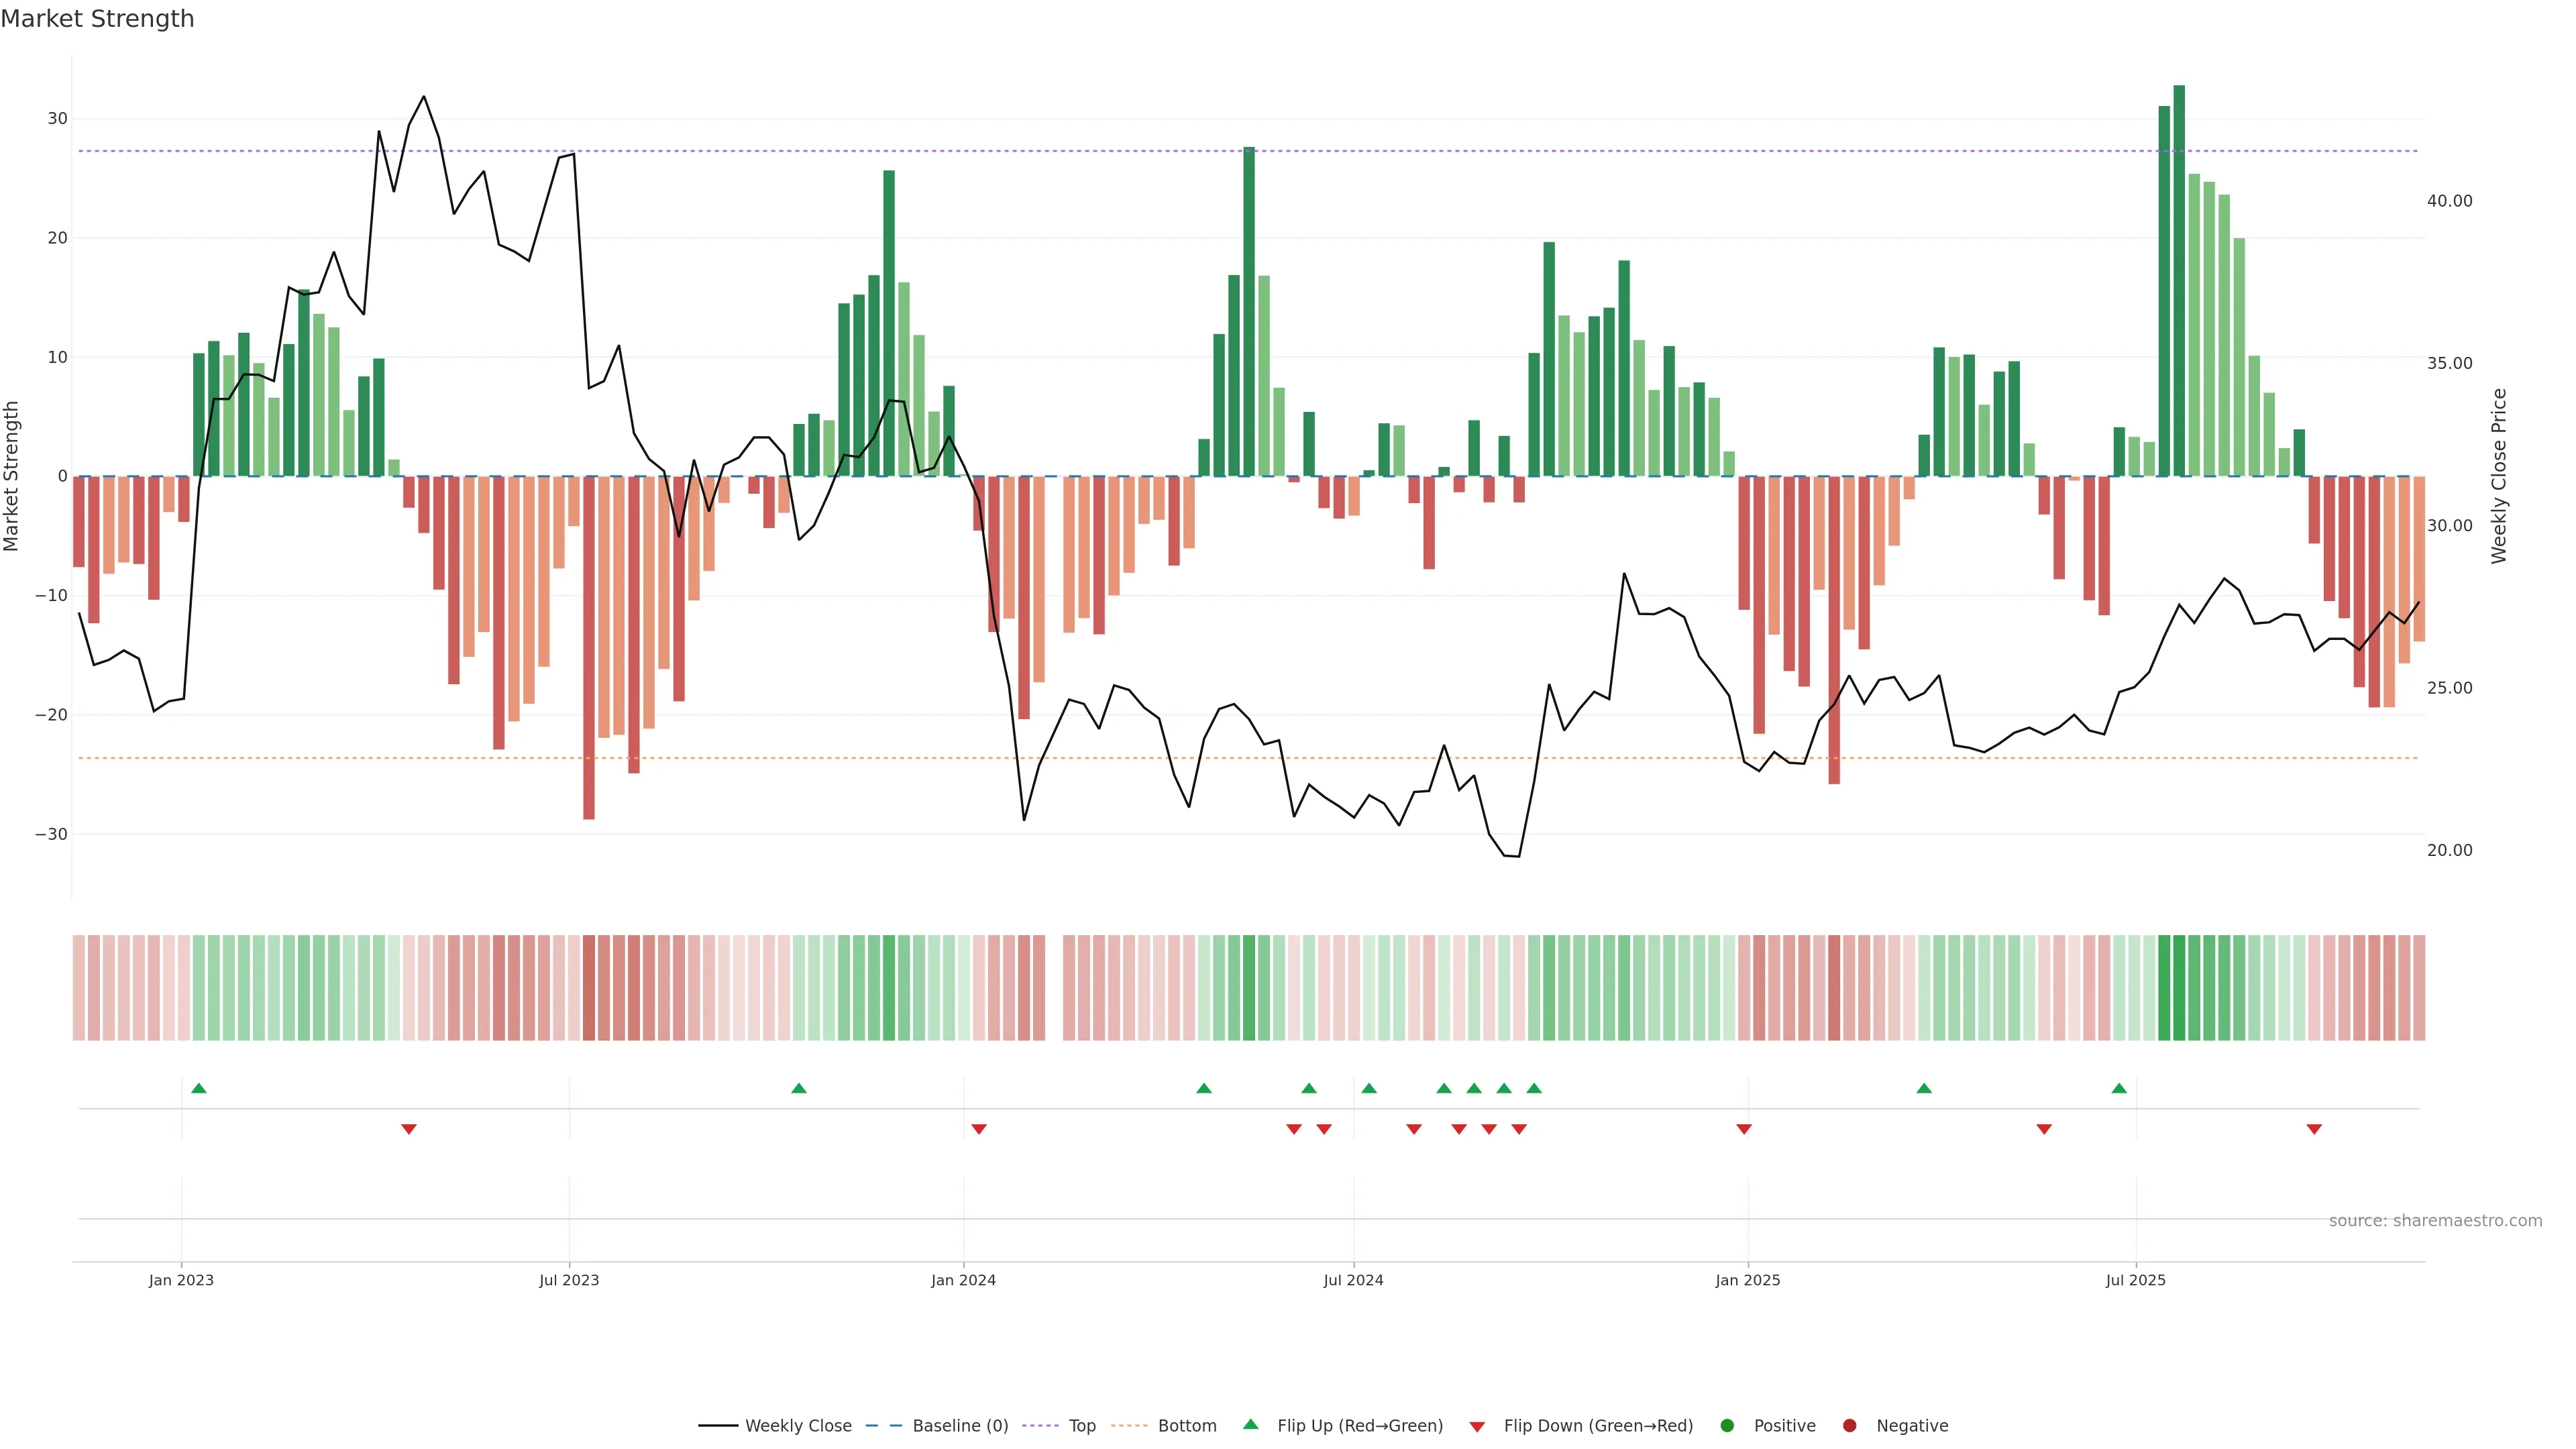Toggle the Flip Up (Red→Green) legend label
The width and height of the screenshot is (2576, 1449).
pos(1360,1426)
